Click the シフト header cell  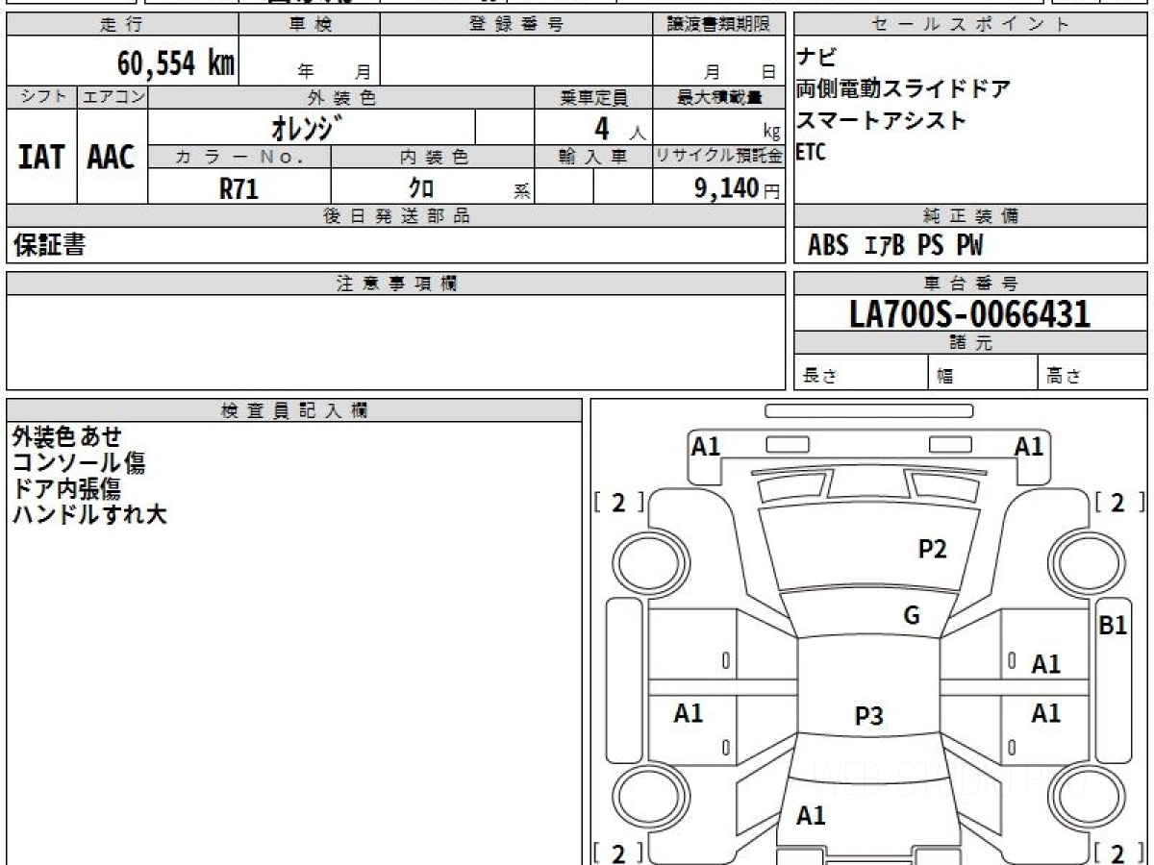point(41,97)
